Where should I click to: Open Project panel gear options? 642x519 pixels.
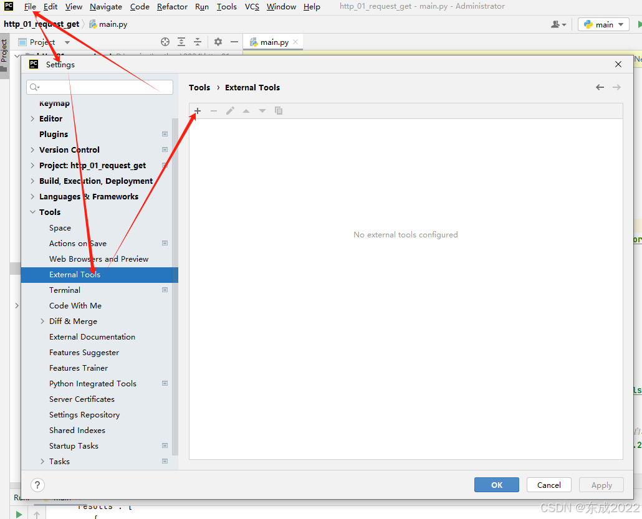tap(218, 42)
